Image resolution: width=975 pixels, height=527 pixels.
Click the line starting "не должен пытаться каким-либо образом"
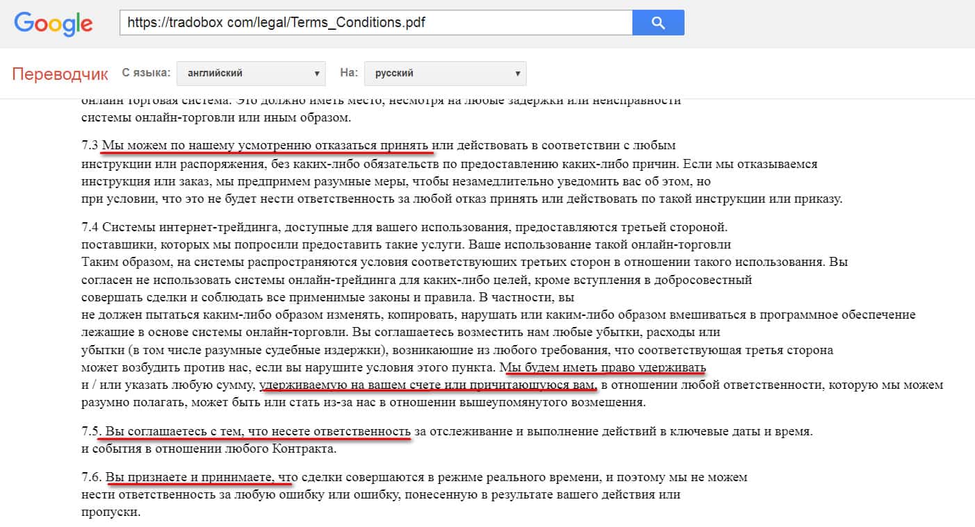coord(498,315)
